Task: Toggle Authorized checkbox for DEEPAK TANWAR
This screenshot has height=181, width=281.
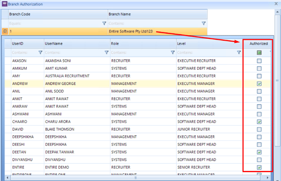Action: (x=259, y=152)
